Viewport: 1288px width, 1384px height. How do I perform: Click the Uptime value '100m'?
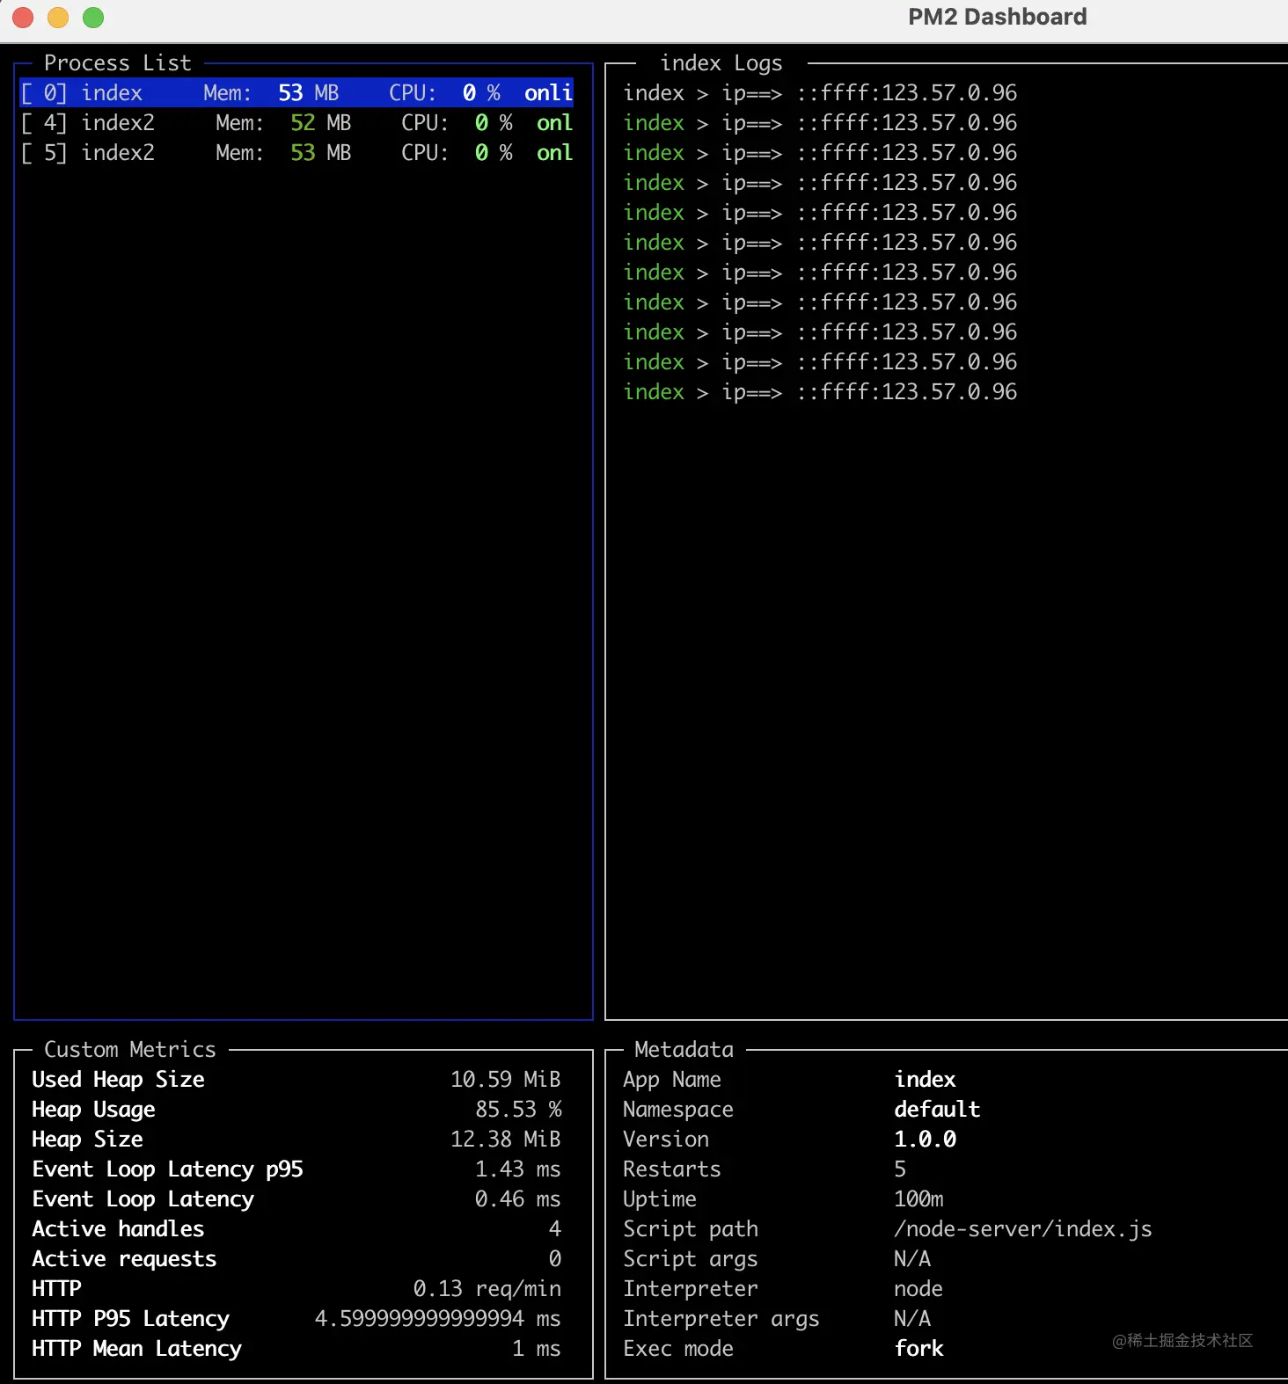919,1199
